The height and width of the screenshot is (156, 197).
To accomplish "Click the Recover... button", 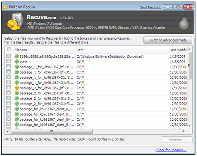I will (x=177, y=140).
